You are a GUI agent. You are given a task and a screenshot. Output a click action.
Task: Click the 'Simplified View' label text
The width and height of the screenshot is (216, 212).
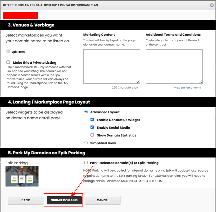tap(103, 143)
